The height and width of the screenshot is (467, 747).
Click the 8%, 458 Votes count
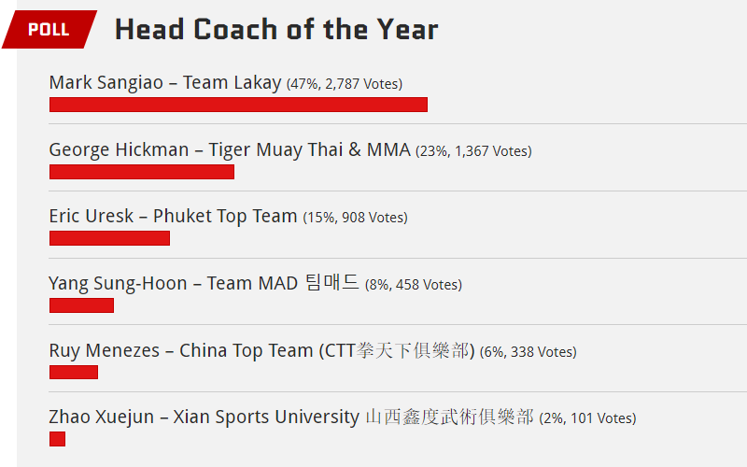click(x=414, y=285)
